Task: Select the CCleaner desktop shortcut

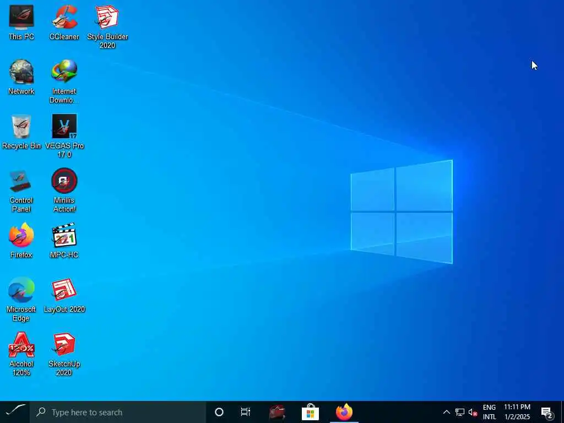Action: click(x=64, y=22)
